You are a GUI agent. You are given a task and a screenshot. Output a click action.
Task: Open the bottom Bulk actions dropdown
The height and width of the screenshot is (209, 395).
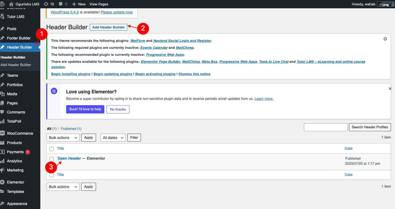pos(63,187)
